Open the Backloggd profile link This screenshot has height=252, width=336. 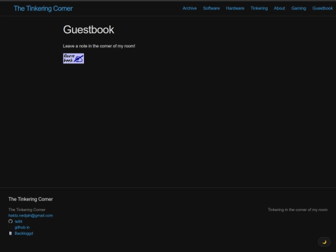pyautogui.click(x=24, y=233)
